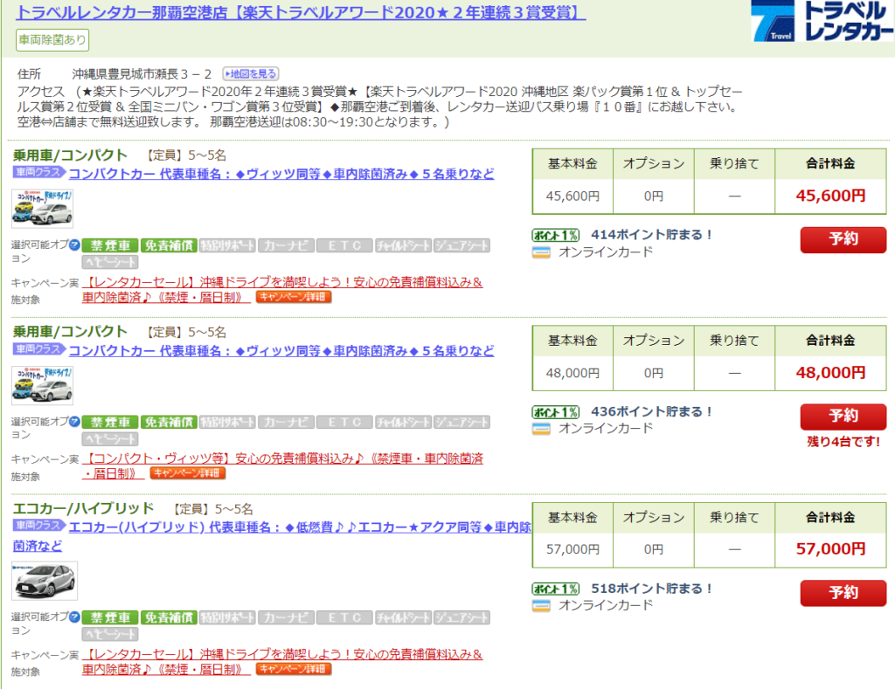Click the チャイルドシート badge in the 57,000円 listing
Viewport: 895px width, 689px height.
tap(403, 617)
